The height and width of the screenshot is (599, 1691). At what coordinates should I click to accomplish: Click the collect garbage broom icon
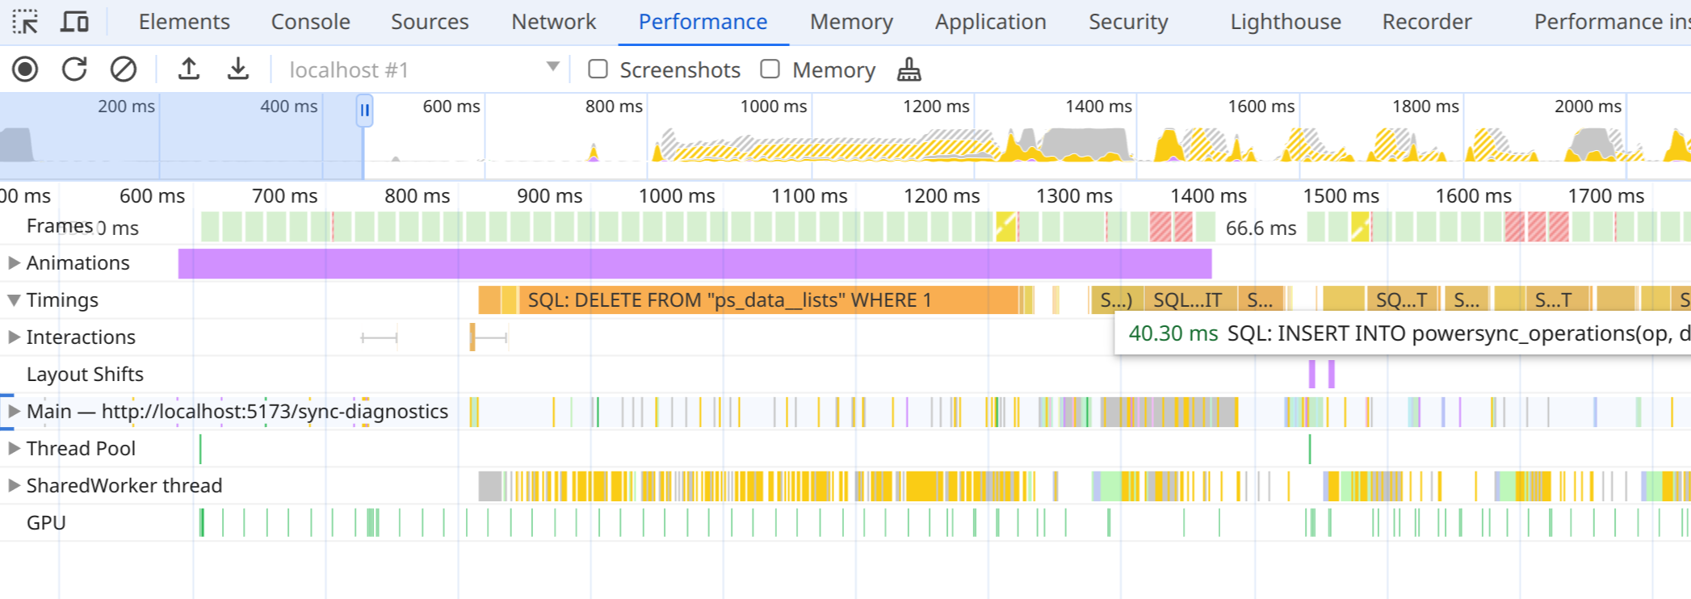(x=909, y=70)
